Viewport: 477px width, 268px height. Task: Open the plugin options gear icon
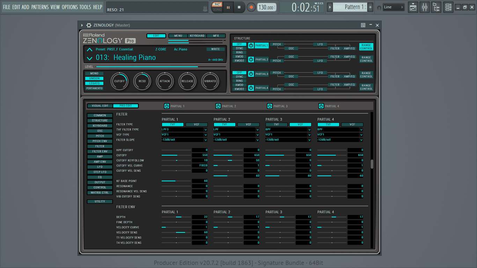pyautogui.click(x=89, y=25)
